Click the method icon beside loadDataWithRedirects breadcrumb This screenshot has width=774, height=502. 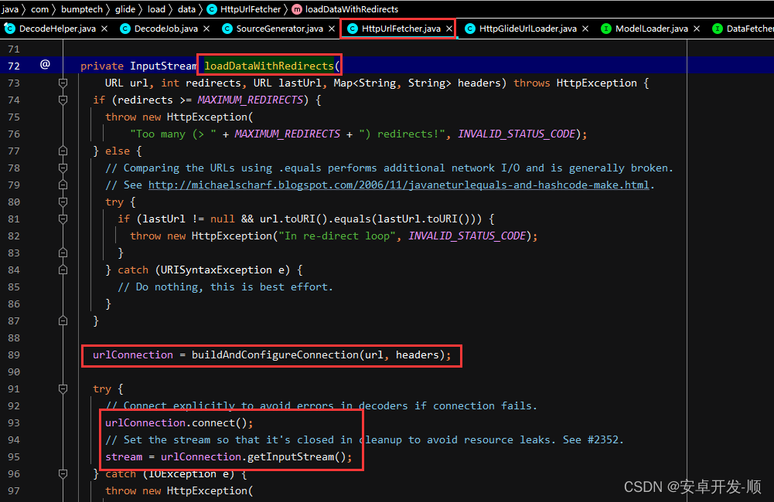click(297, 9)
